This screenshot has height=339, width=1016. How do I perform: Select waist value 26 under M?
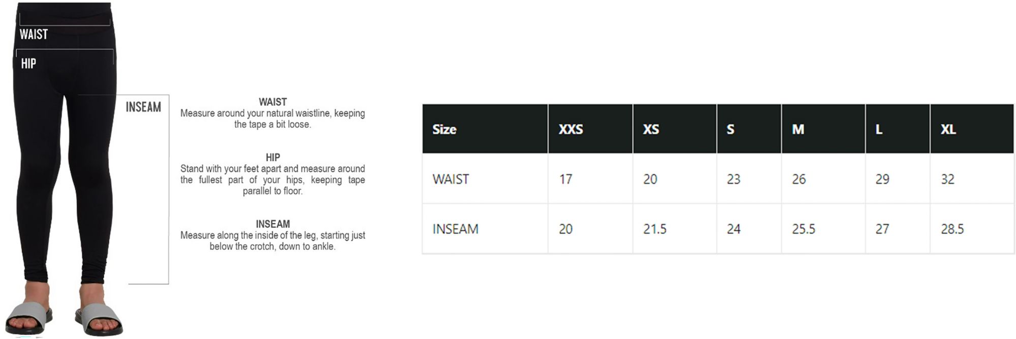click(799, 179)
